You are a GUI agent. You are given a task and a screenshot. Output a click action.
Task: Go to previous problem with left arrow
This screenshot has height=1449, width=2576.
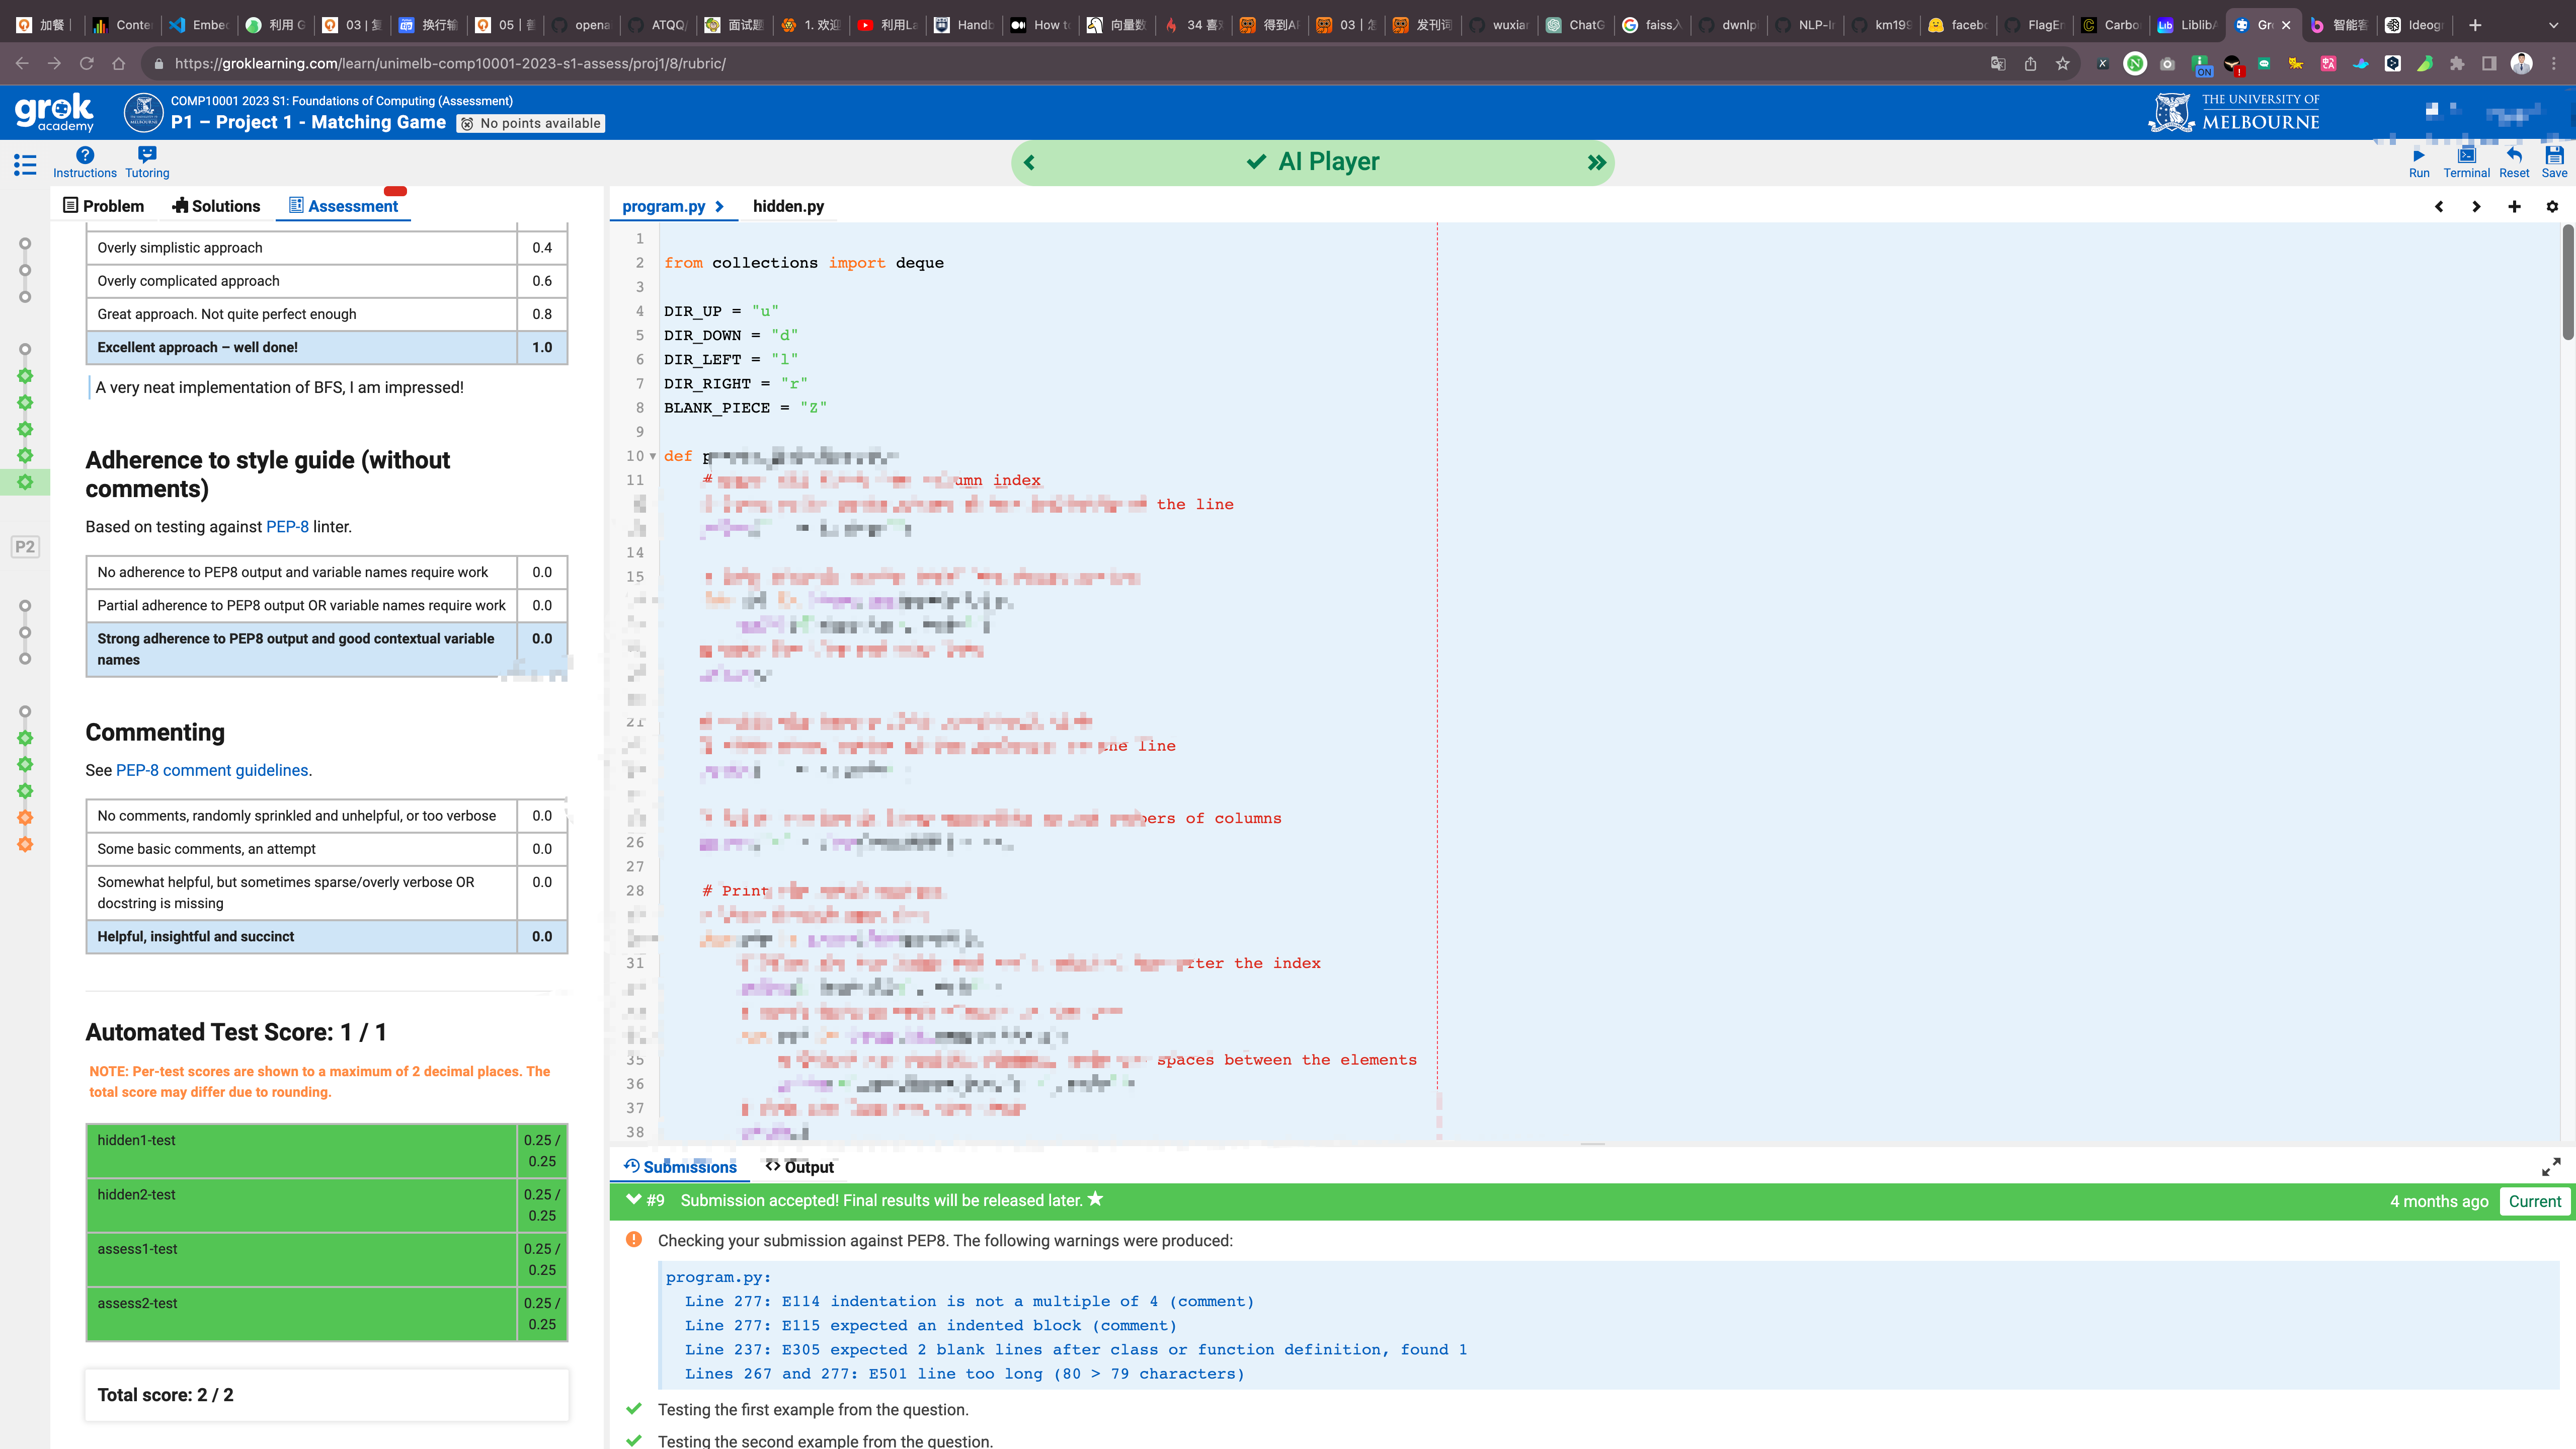click(1029, 162)
